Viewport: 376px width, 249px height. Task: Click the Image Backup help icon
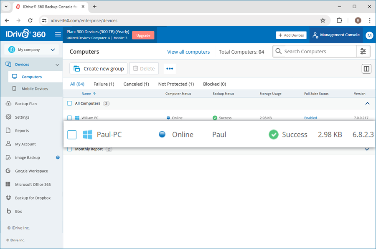click(58, 157)
